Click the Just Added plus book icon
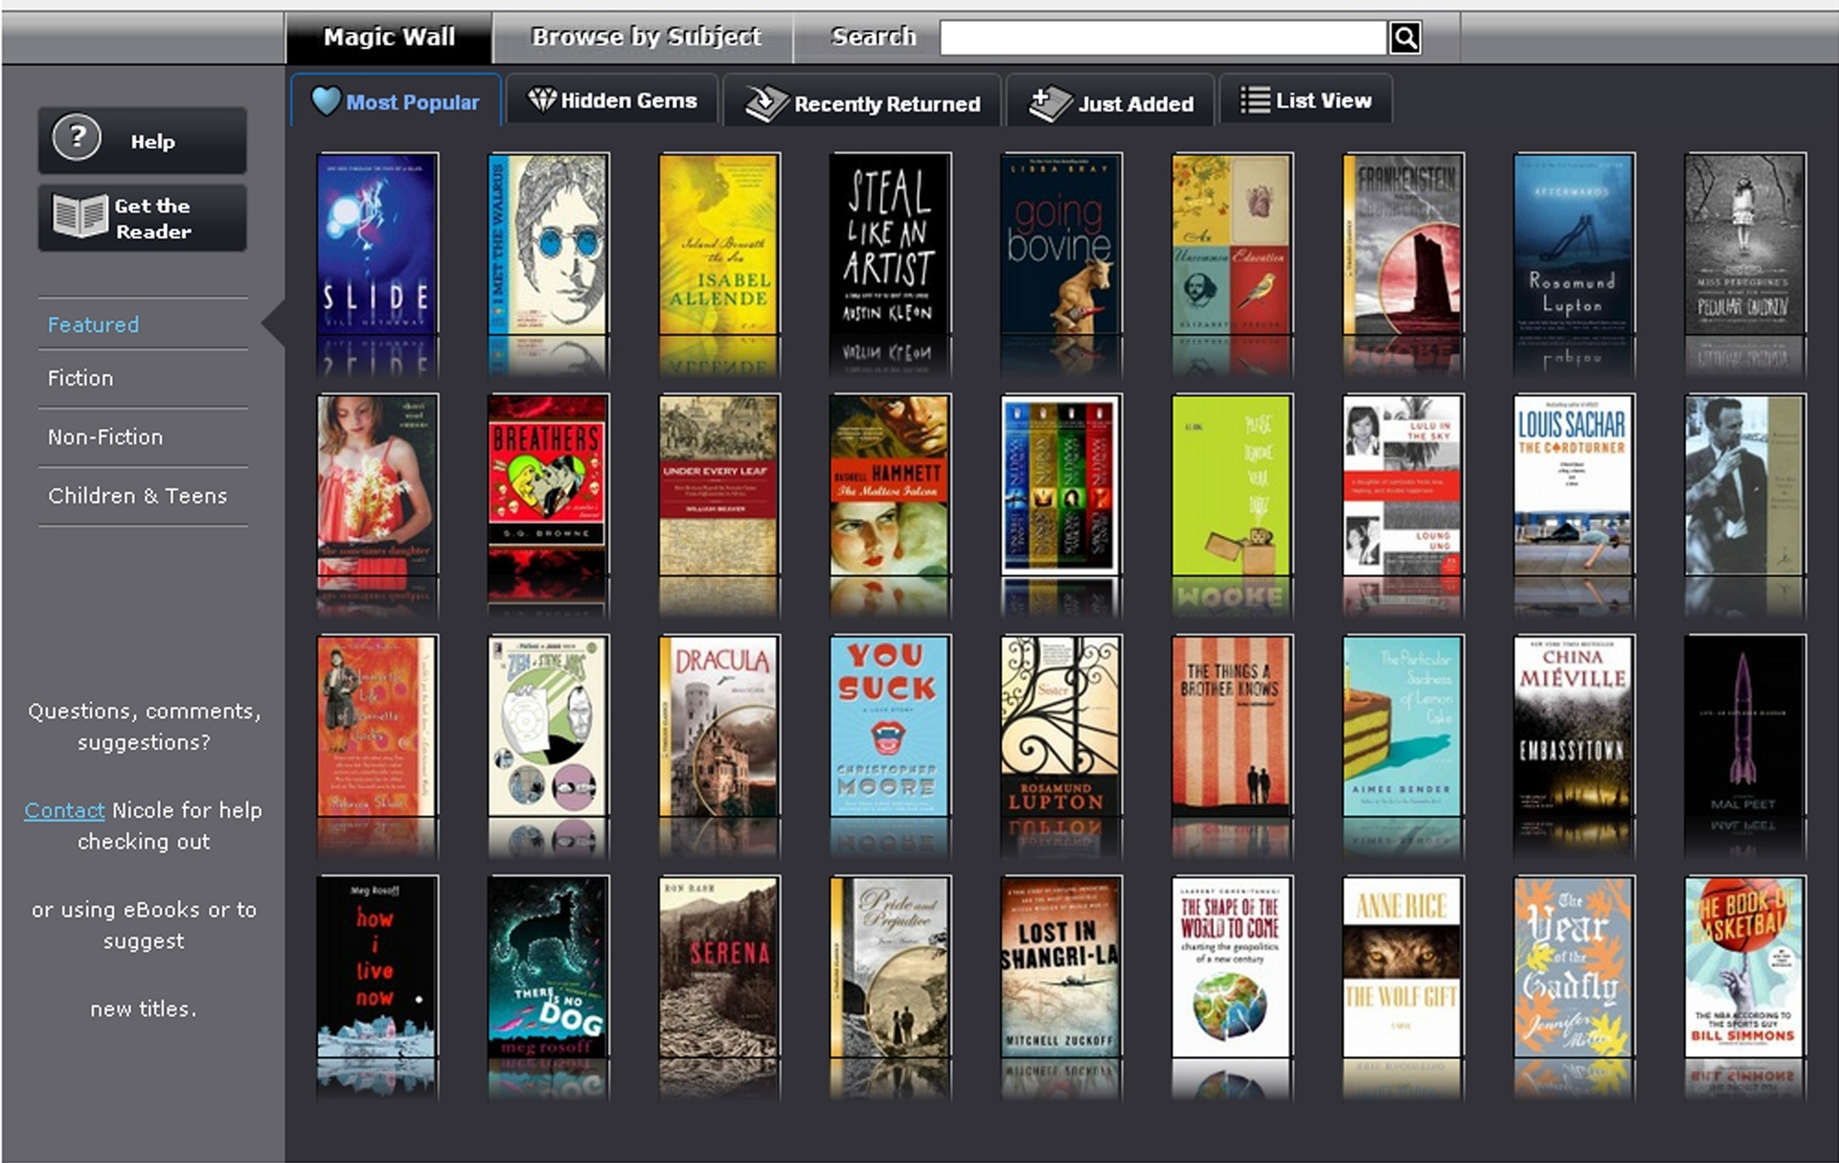This screenshot has width=1839, height=1163. click(1049, 104)
